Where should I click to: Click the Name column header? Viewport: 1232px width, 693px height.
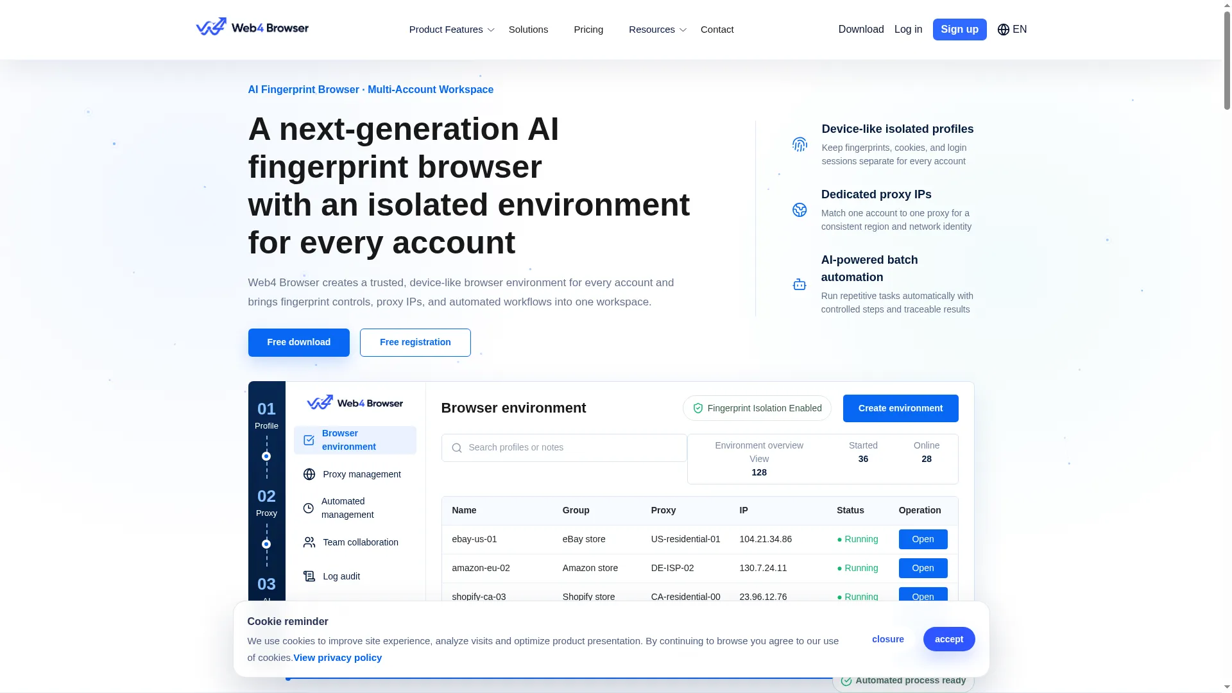pos(464,511)
